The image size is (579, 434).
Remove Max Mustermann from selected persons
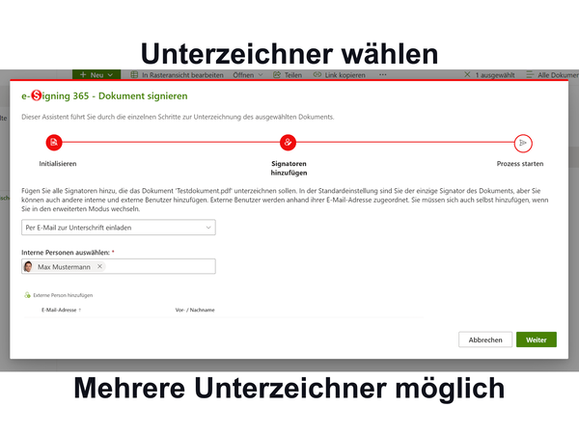[100, 266]
